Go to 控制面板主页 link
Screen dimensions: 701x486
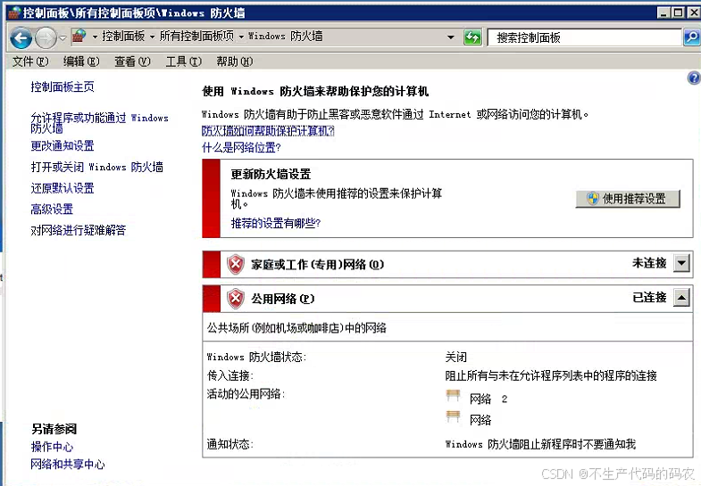click(63, 86)
